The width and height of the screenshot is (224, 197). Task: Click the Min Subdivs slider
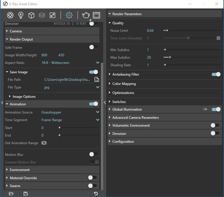click(192, 50)
